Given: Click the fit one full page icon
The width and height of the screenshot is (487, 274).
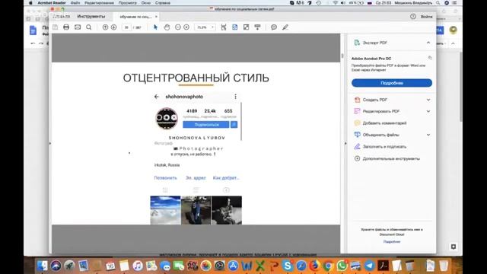Looking at the screenshot, I should [x=235, y=27].
